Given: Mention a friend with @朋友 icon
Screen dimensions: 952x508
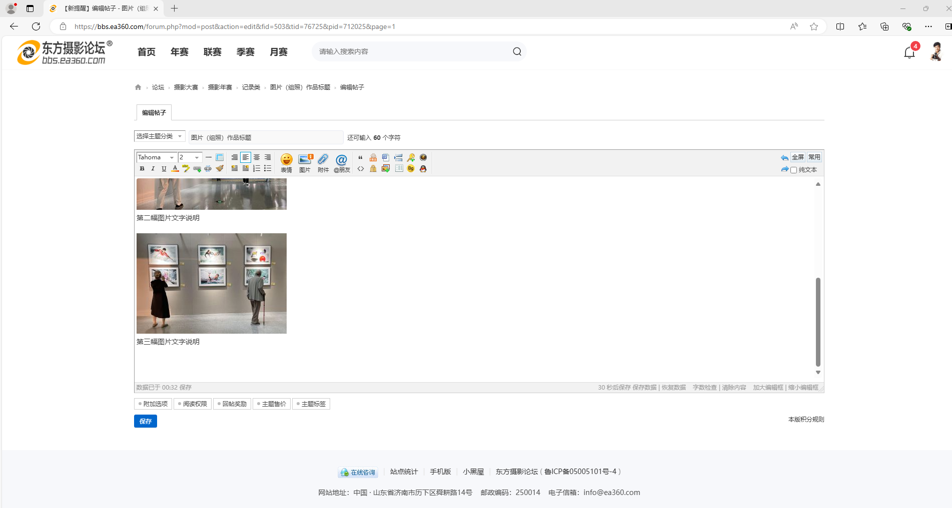Looking at the screenshot, I should [342, 163].
